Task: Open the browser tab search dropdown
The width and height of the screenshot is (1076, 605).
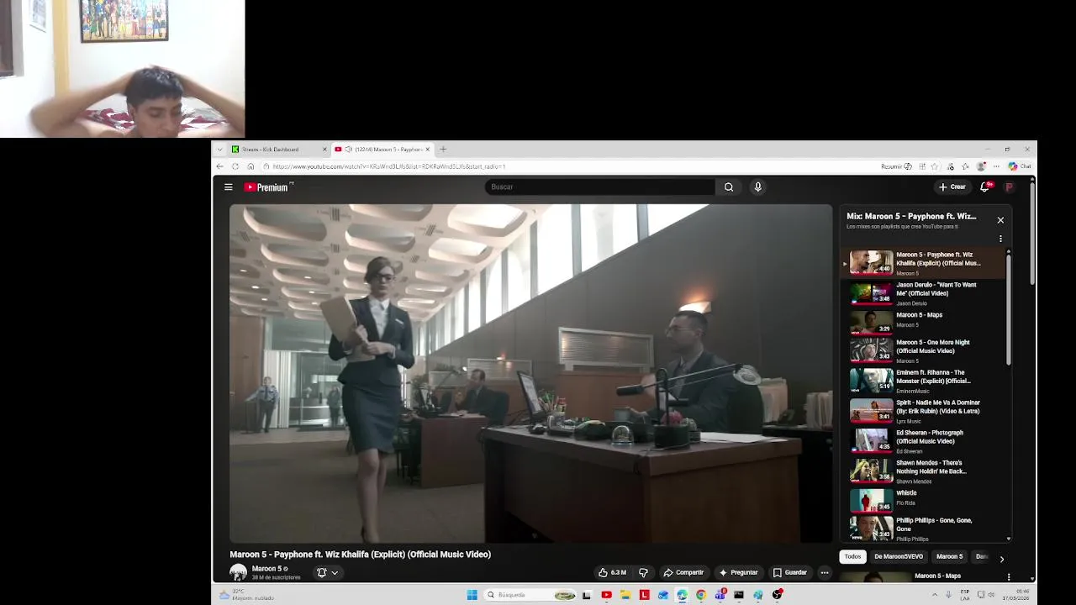Action: point(219,149)
